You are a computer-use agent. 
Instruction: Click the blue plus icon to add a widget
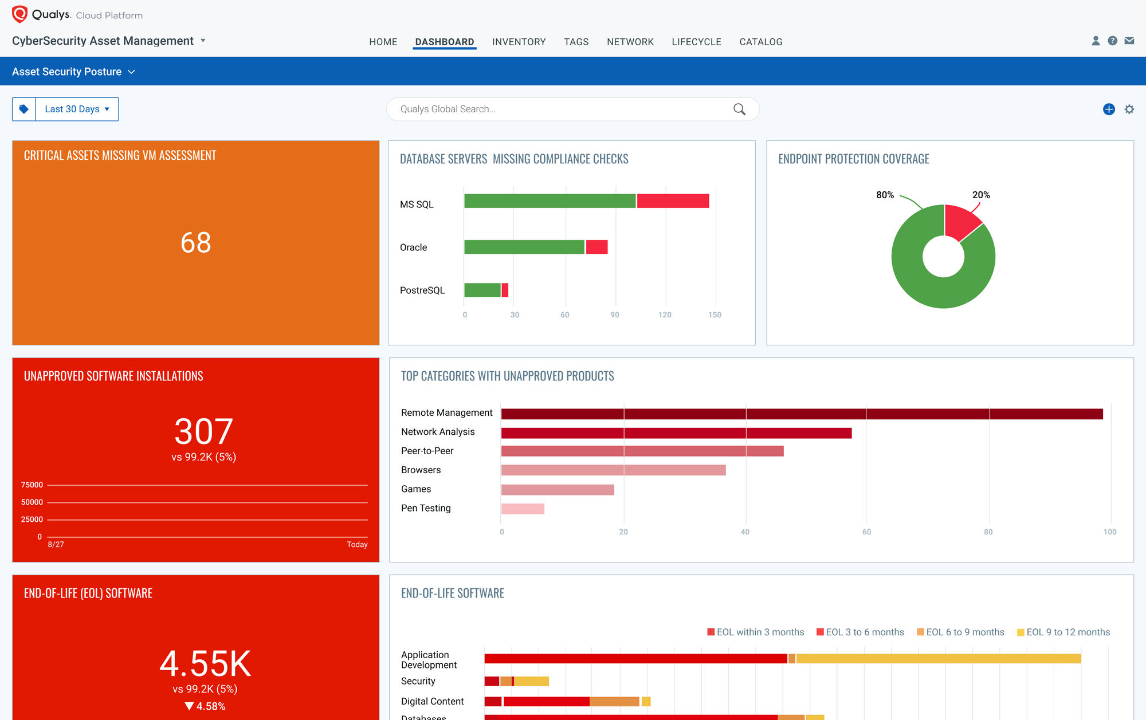1109,109
